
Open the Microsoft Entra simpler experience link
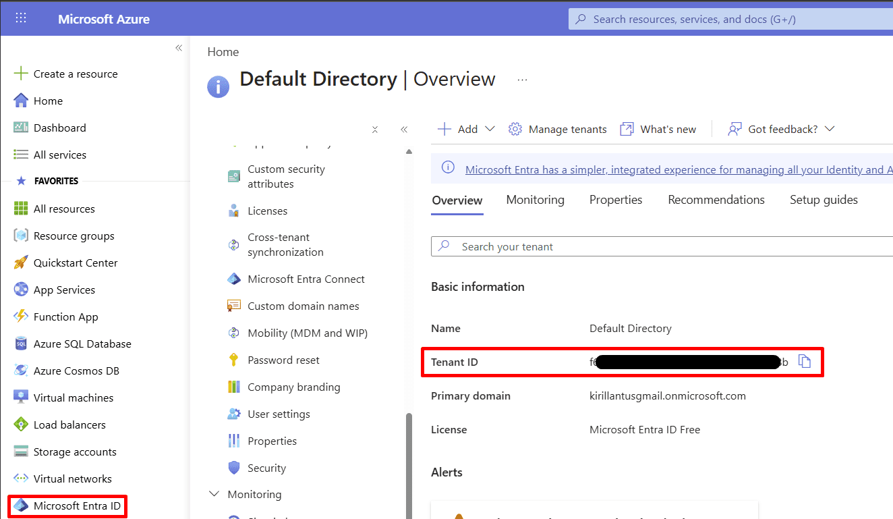point(679,170)
